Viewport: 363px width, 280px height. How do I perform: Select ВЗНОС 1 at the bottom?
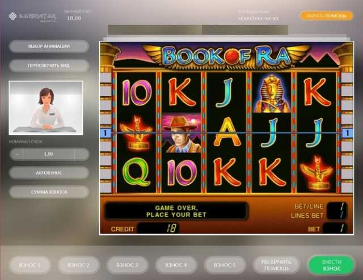30,265
